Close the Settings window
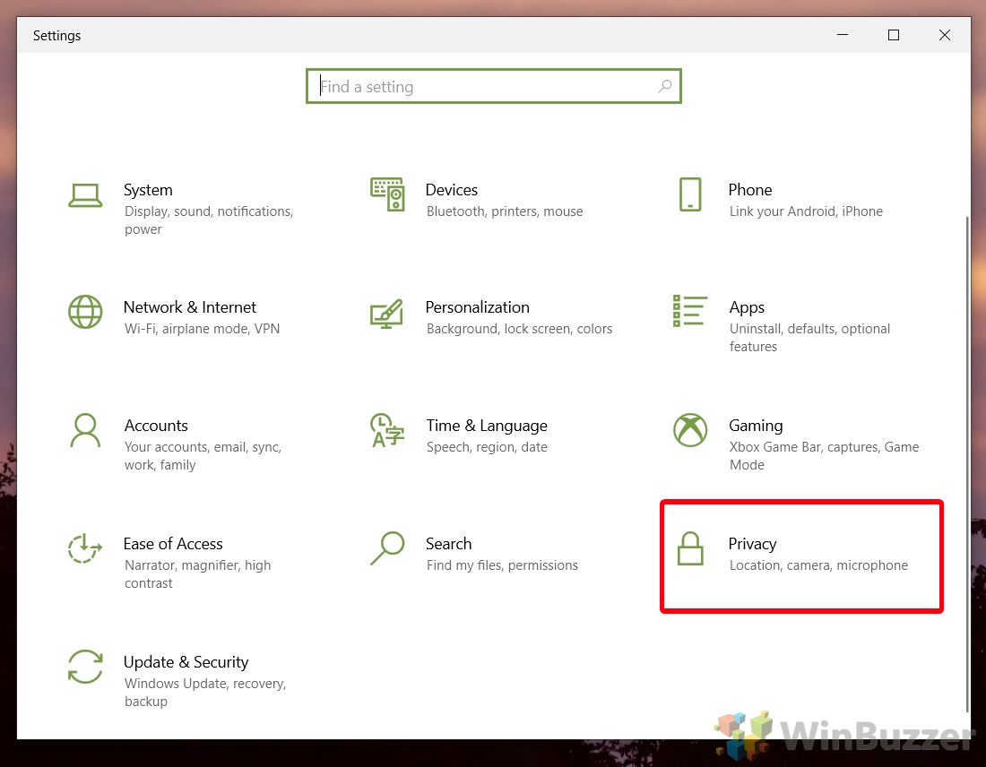 click(945, 35)
